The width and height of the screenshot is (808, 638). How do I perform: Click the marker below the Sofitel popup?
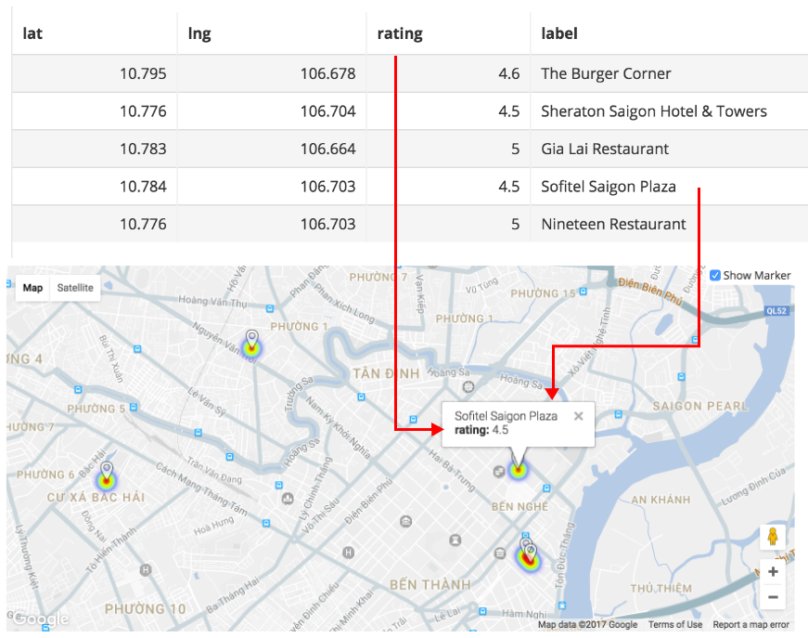click(x=518, y=468)
